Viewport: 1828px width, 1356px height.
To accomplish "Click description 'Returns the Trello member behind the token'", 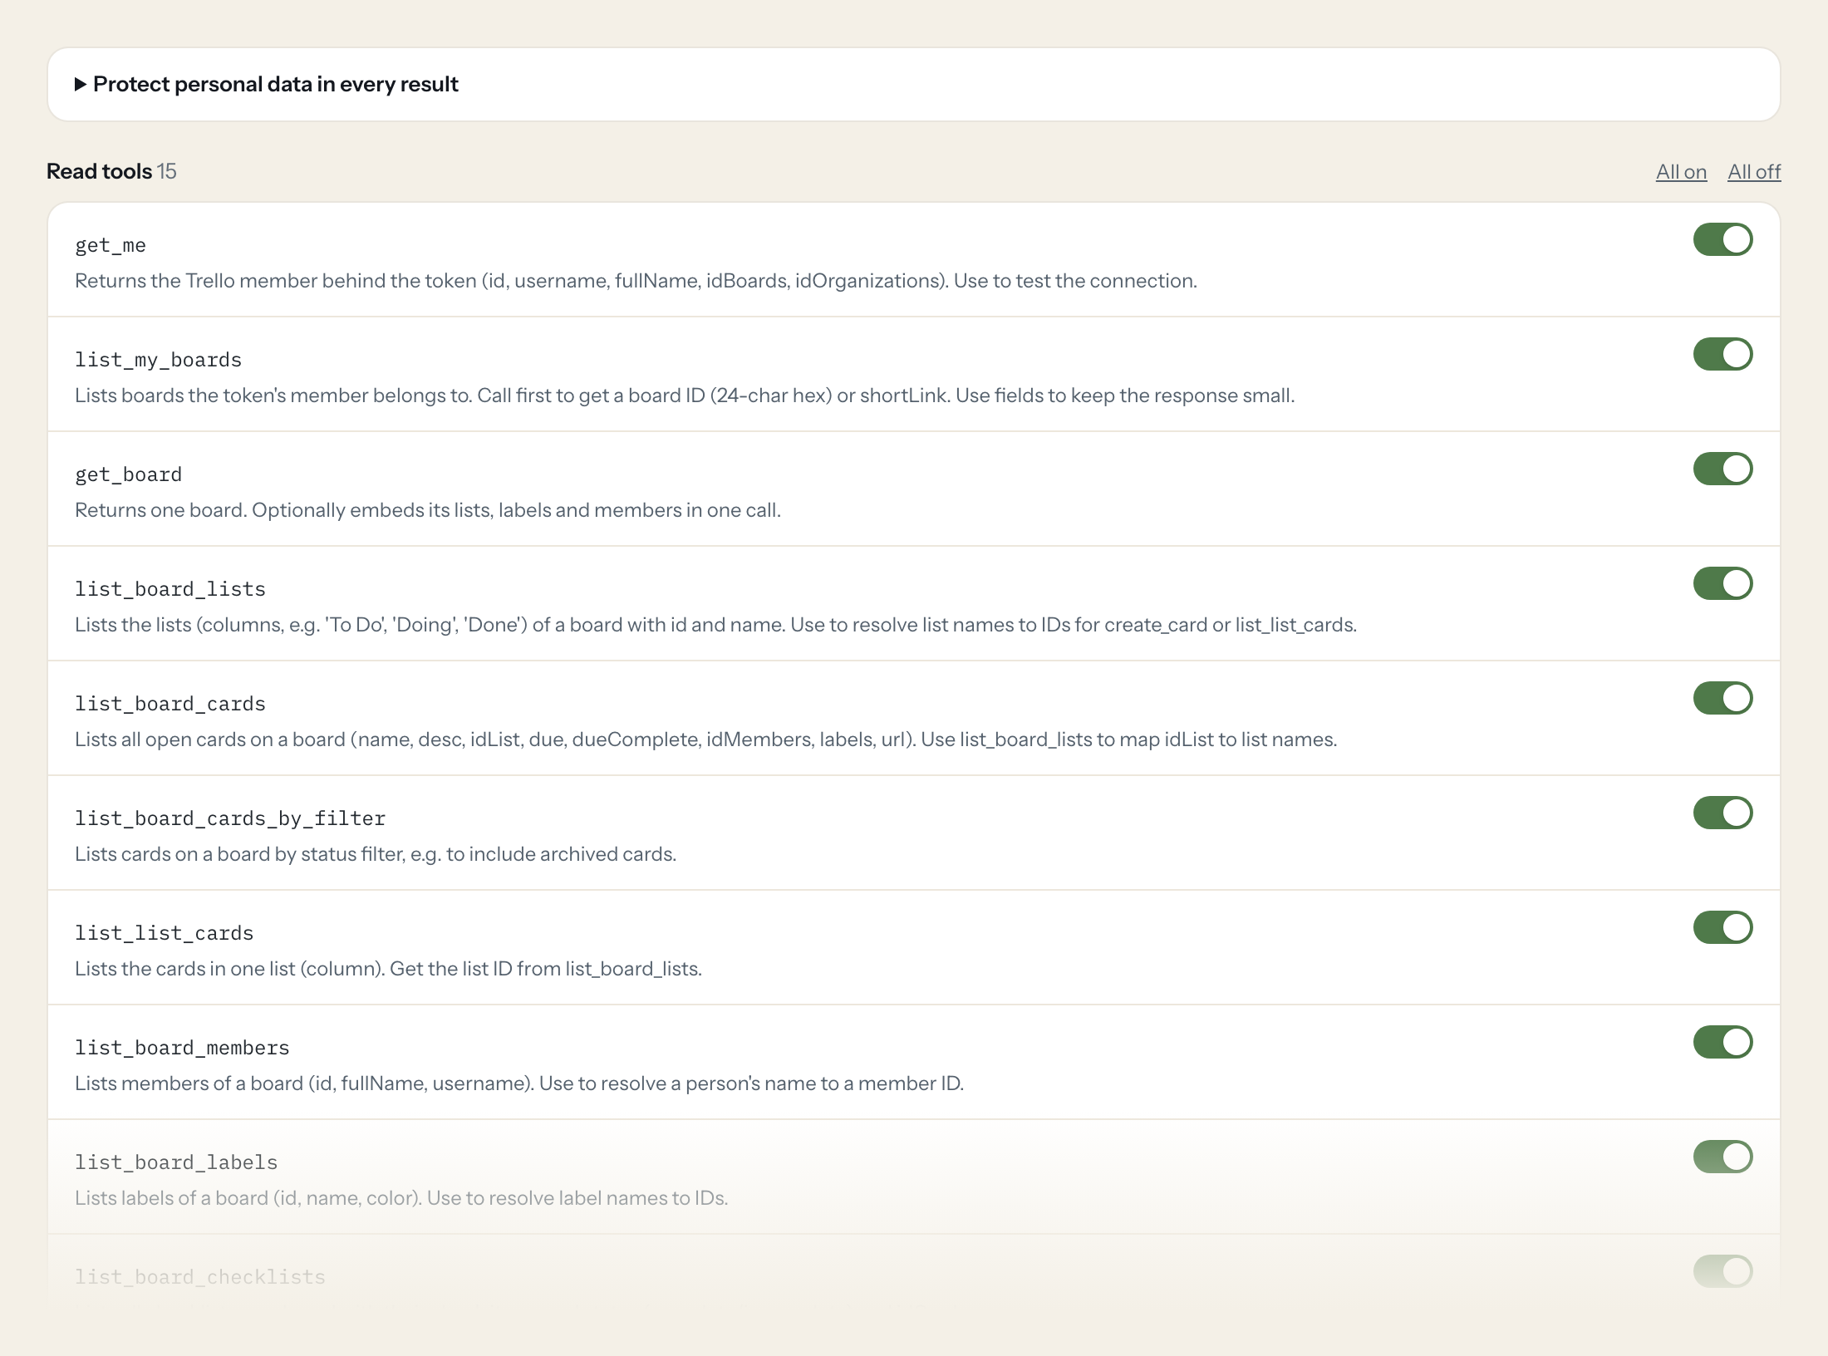I will click(x=636, y=281).
